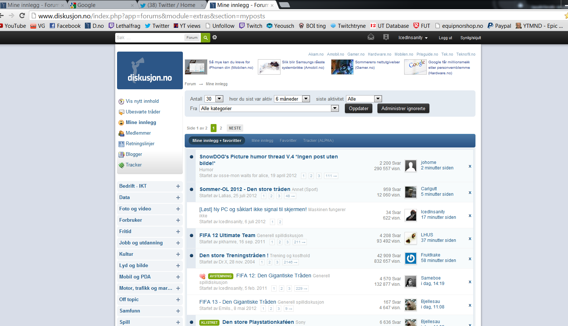The width and height of the screenshot is (568, 326).
Task: Open YouTube bookmark
Action: (13, 26)
